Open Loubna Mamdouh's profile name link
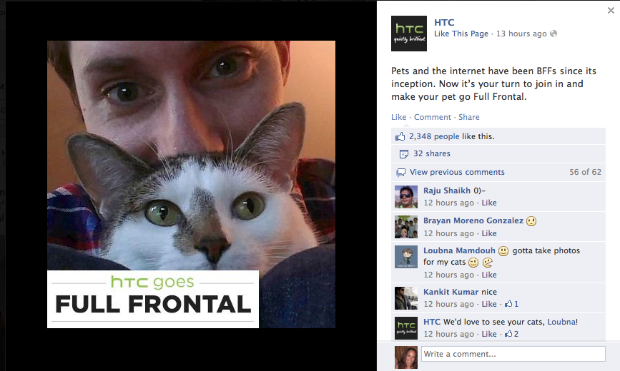 (x=459, y=250)
